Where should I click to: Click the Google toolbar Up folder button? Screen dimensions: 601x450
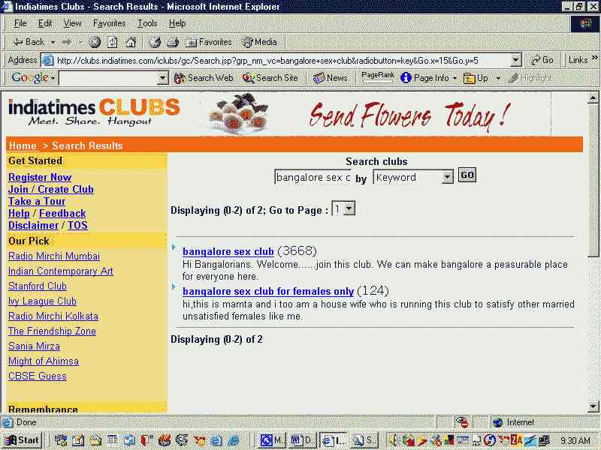click(476, 78)
